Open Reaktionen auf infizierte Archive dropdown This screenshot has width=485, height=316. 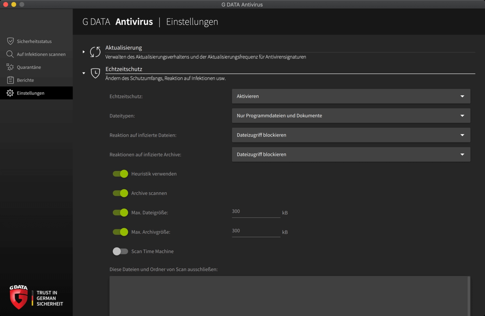(351, 154)
